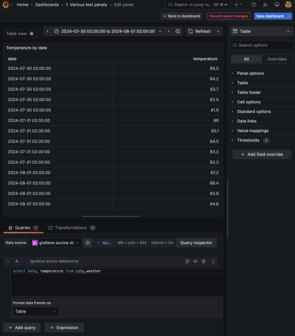Screen dimensions: 295x336
Task: Expand Query options section
Action: (x=105, y=243)
